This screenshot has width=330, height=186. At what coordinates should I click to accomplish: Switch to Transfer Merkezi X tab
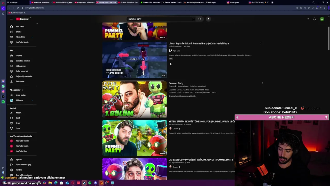click(x=172, y=2)
